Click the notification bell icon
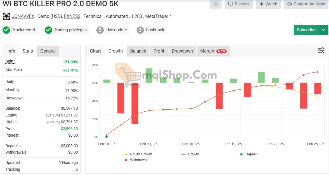This screenshot has width=329, height=175. 216,4
